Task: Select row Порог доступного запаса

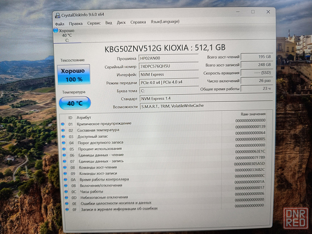Action: pos(164,141)
